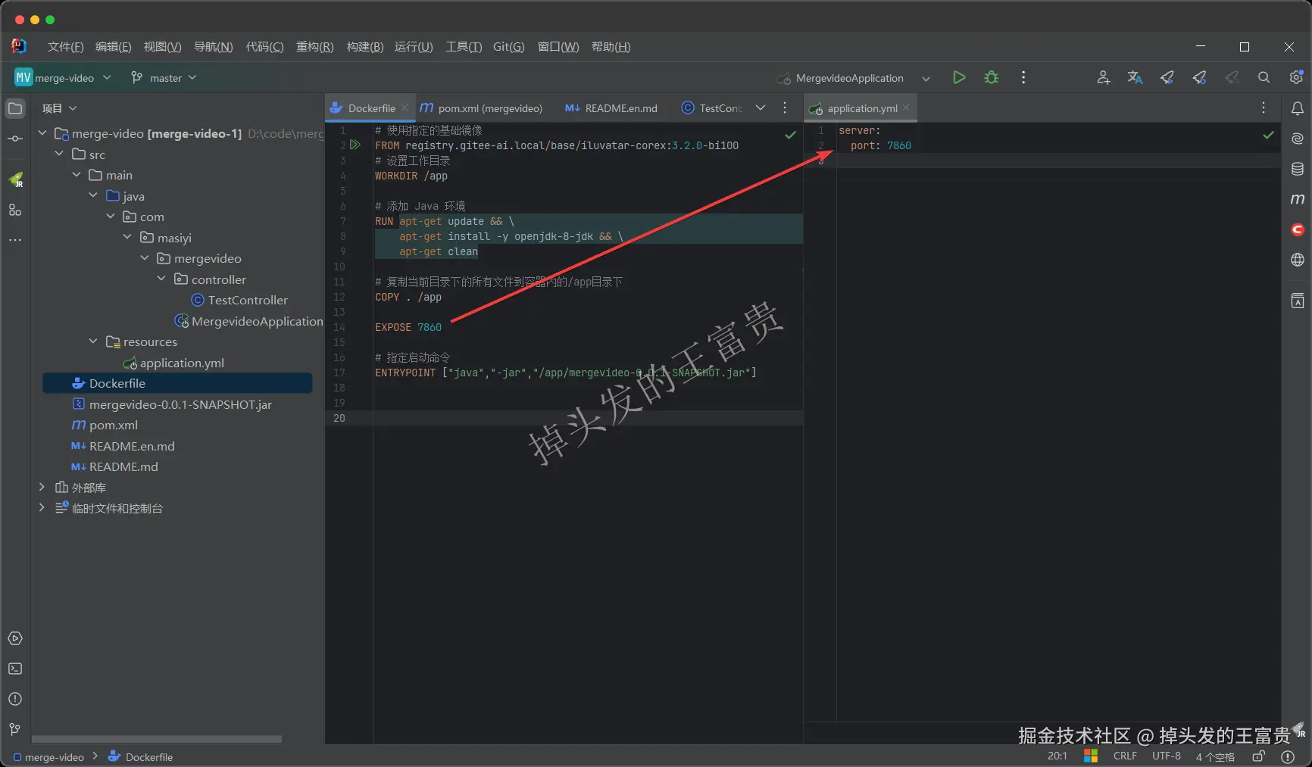
Task: Open the 文件(F) menu
Action: tap(65, 47)
